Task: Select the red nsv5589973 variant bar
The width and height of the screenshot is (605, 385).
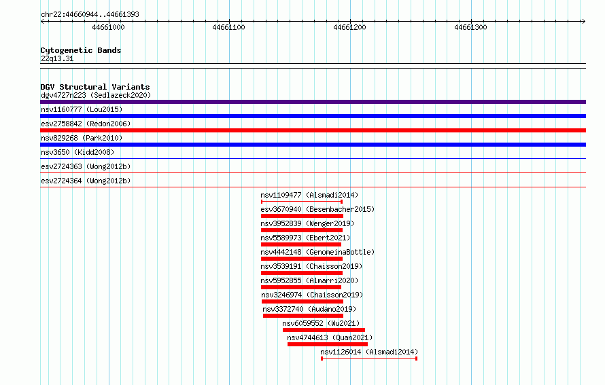Action: coord(301,244)
